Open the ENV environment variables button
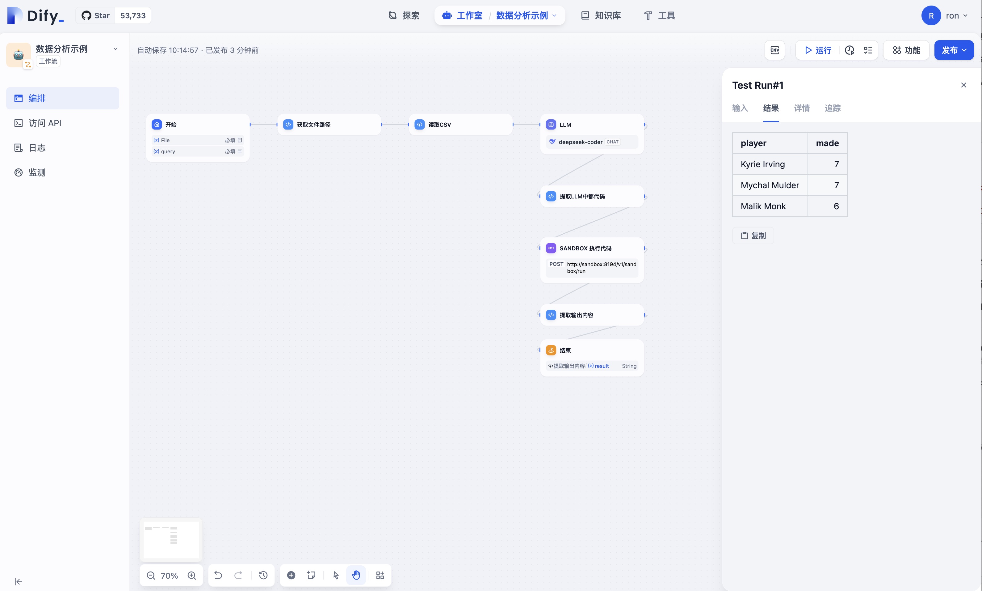982x591 pixels. 774,50
